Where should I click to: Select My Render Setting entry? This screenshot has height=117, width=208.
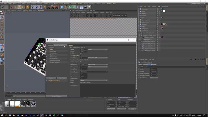pos(54,81)
